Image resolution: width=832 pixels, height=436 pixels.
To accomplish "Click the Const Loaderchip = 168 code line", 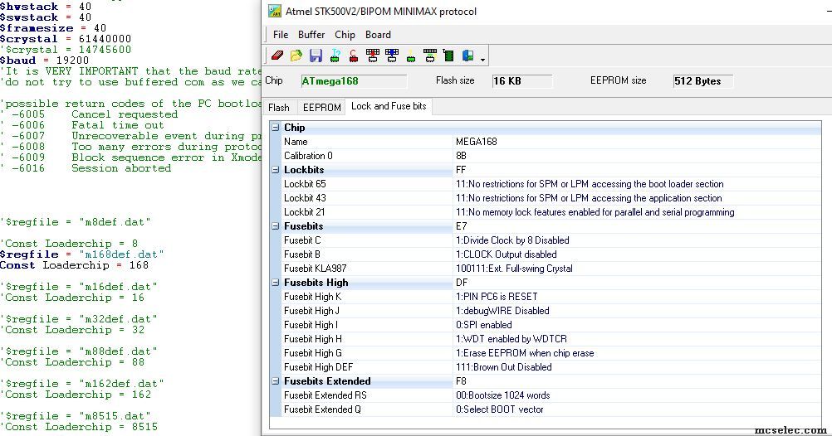I will click(74, 265).
